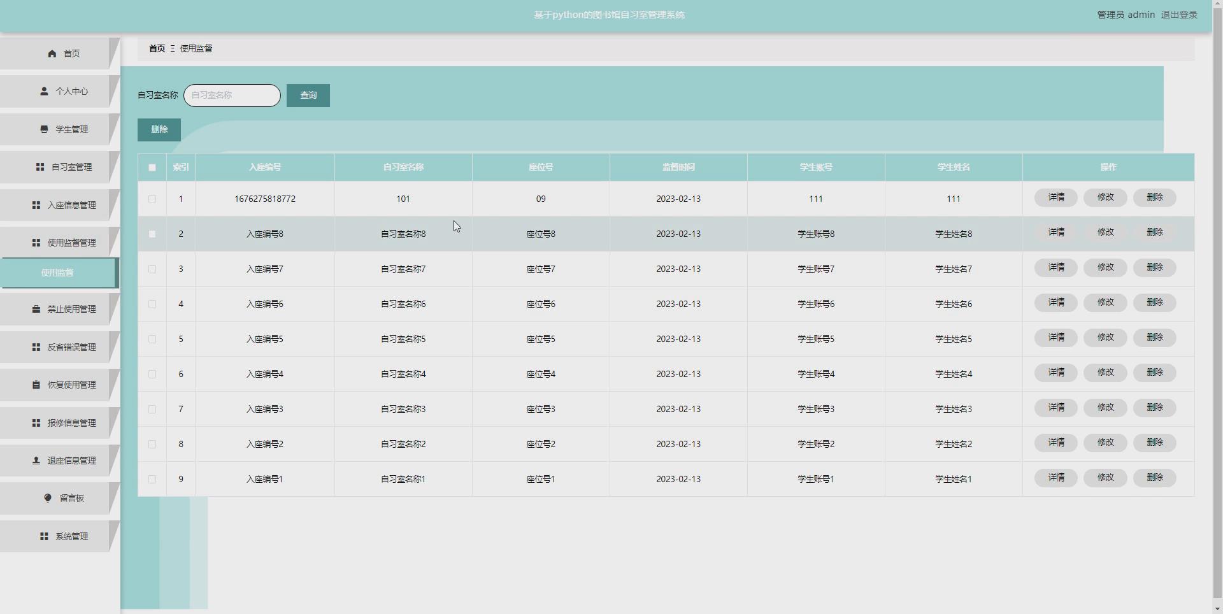Click the grid icon beside 系统管理

coord(44,536)
